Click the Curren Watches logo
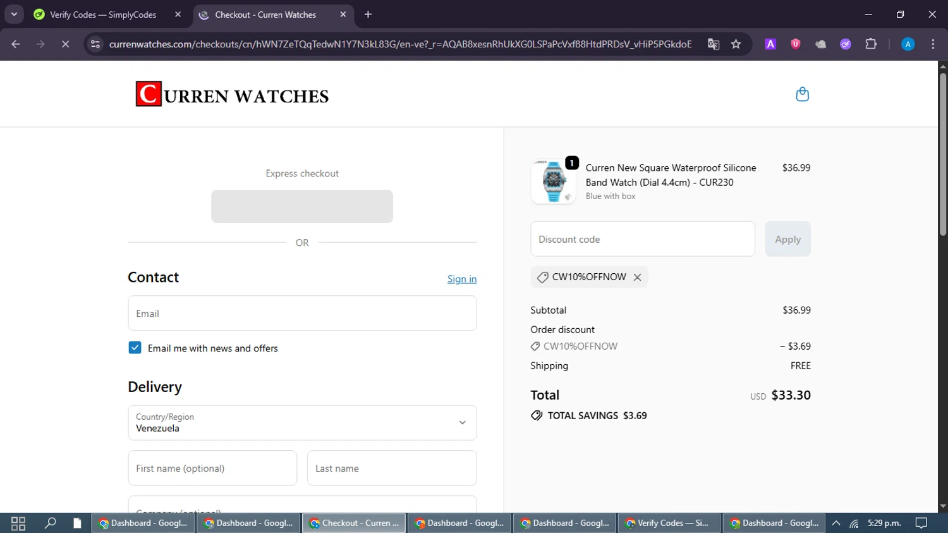 coord(232,94)
